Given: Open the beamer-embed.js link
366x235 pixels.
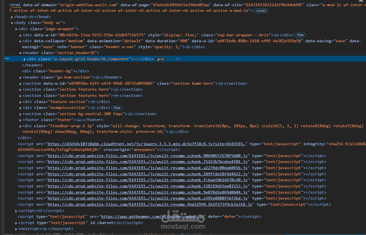Looking at the screenshot, I should [x=152, y=217].
